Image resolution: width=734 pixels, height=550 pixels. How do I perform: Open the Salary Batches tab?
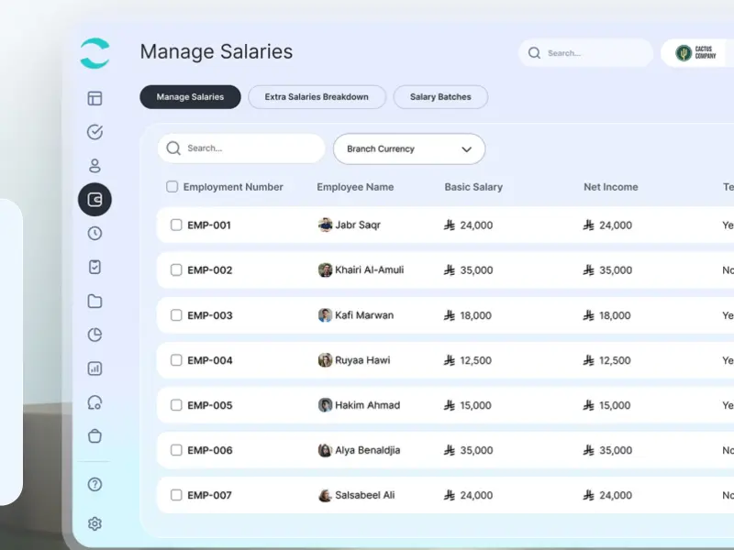coord(440,97)
